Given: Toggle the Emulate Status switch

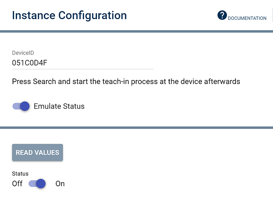Looking at the screenshot, I should (21, 106).
